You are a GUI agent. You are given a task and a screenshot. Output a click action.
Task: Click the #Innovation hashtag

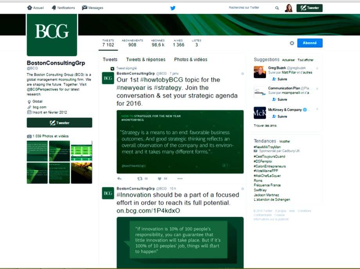(x=134, y=195)
